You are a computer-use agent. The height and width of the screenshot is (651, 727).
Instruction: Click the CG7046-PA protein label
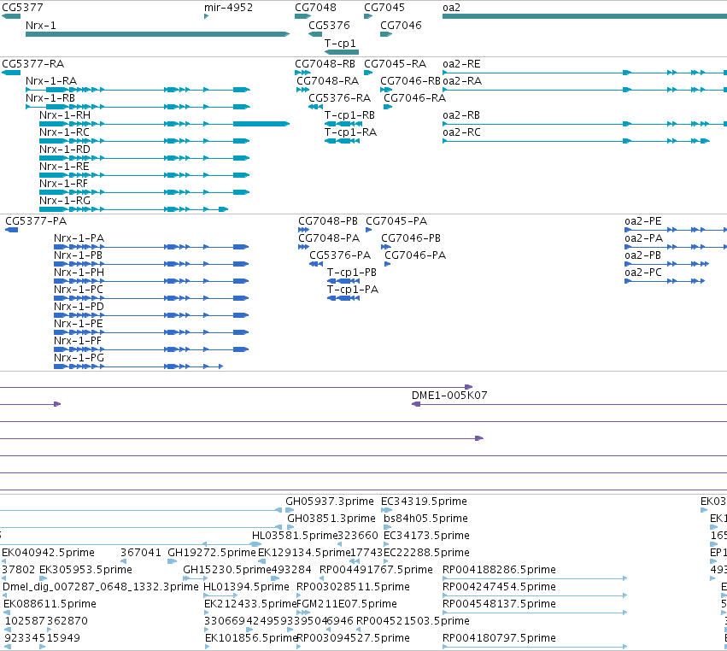[x=415, y=255]
